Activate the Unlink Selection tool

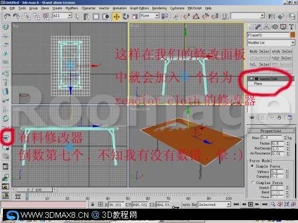click(37, 17)
